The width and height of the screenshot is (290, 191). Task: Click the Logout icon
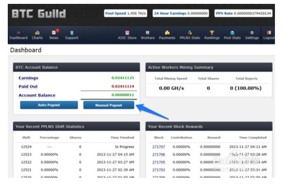click(x=269, y=32)
